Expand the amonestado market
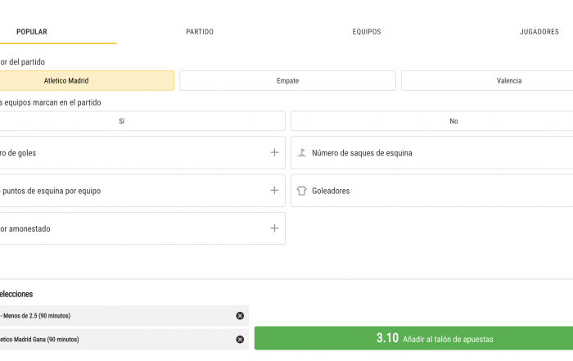573x361 pixels. (274, 228)
